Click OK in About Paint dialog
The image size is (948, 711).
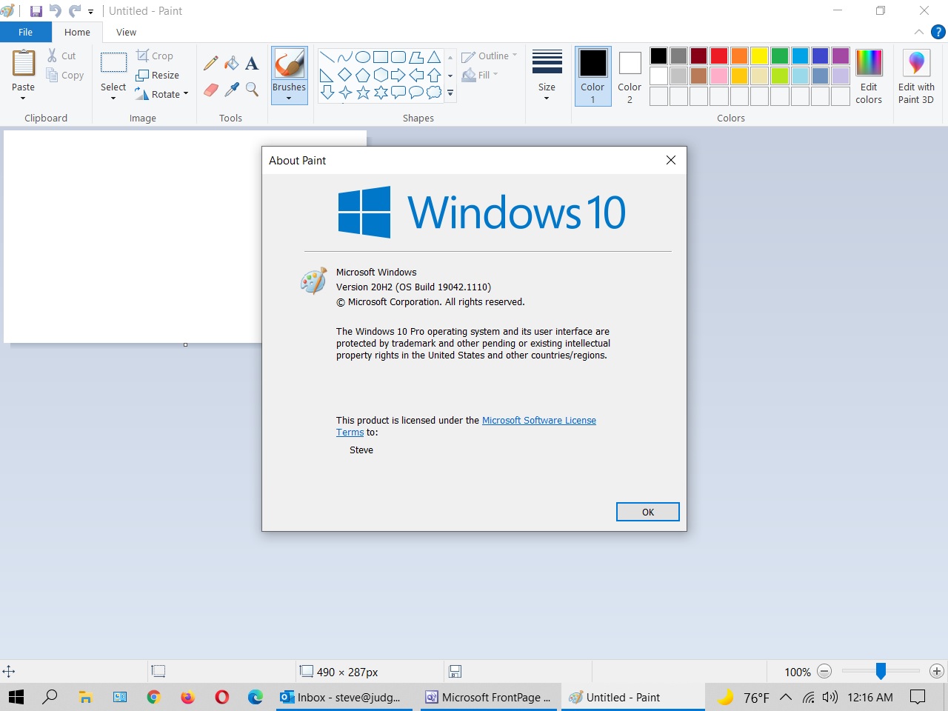click(x=647, y=512)
